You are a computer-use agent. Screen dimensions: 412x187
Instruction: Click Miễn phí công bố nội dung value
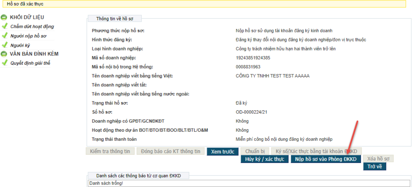pyautogui.click(x=284, y=140)
